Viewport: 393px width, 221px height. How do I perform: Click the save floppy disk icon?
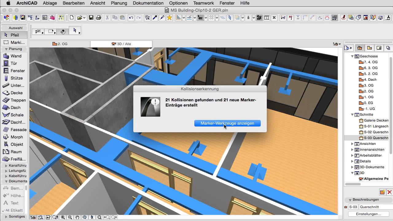coord(91,18)
